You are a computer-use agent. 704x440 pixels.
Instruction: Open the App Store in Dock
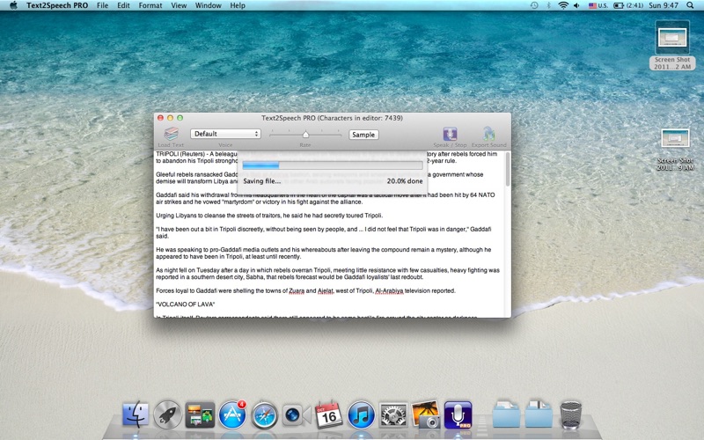click(232, 414)
